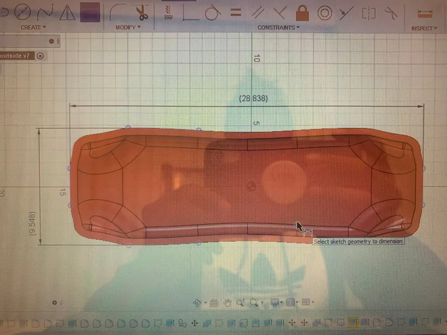
Task: Choose the Mirror triangle sketch tool
Action: (x=67, y=12)
